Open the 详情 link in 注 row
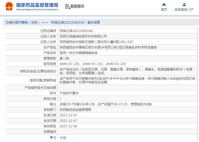The image size is (199, 142). pos(63,138)
